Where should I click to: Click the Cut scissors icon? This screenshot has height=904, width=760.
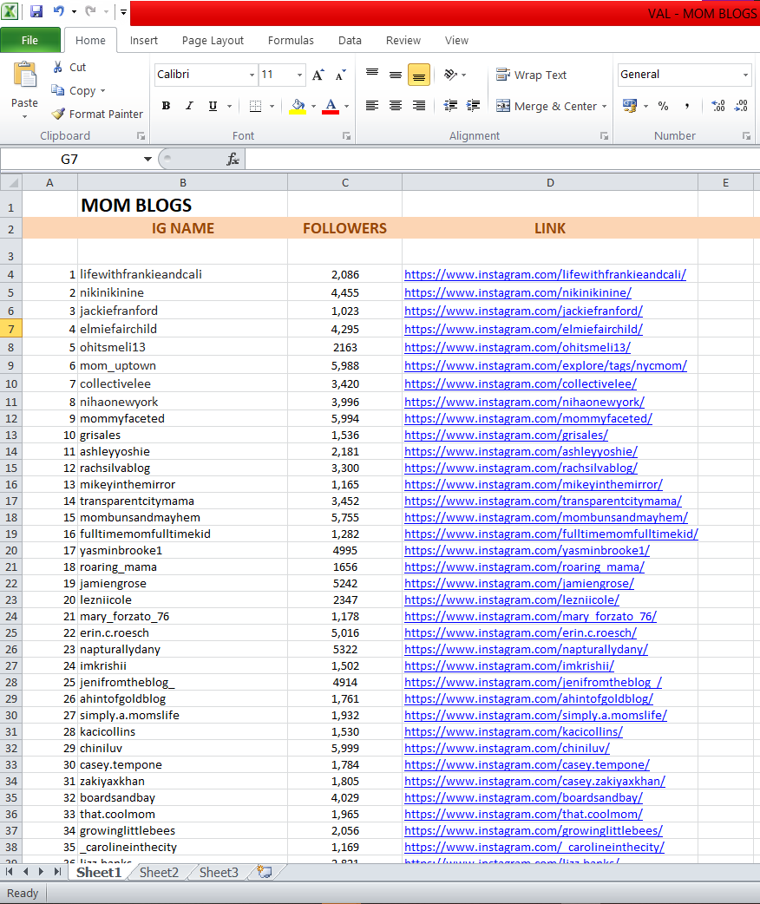[57, 67]
